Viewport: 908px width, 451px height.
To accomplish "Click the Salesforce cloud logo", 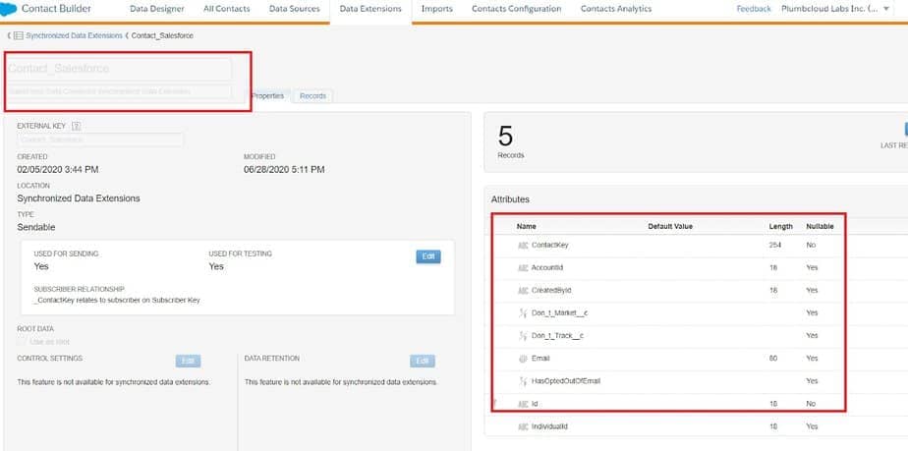I will (x=8, y=9).
